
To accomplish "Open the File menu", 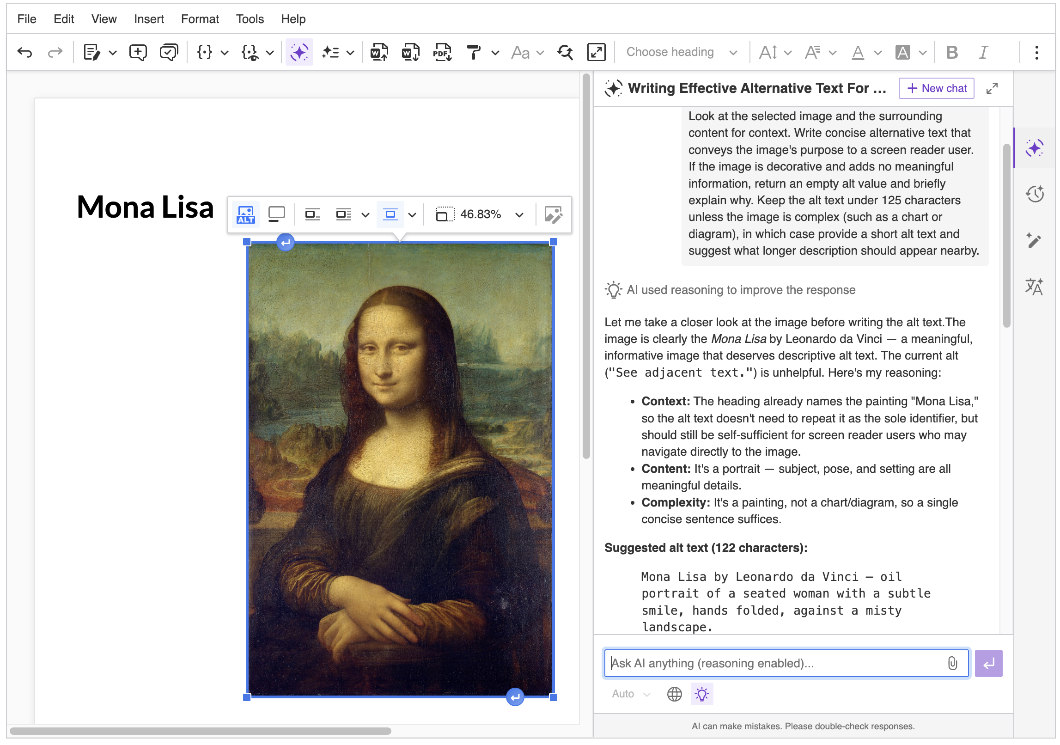I will click(27, 19).
